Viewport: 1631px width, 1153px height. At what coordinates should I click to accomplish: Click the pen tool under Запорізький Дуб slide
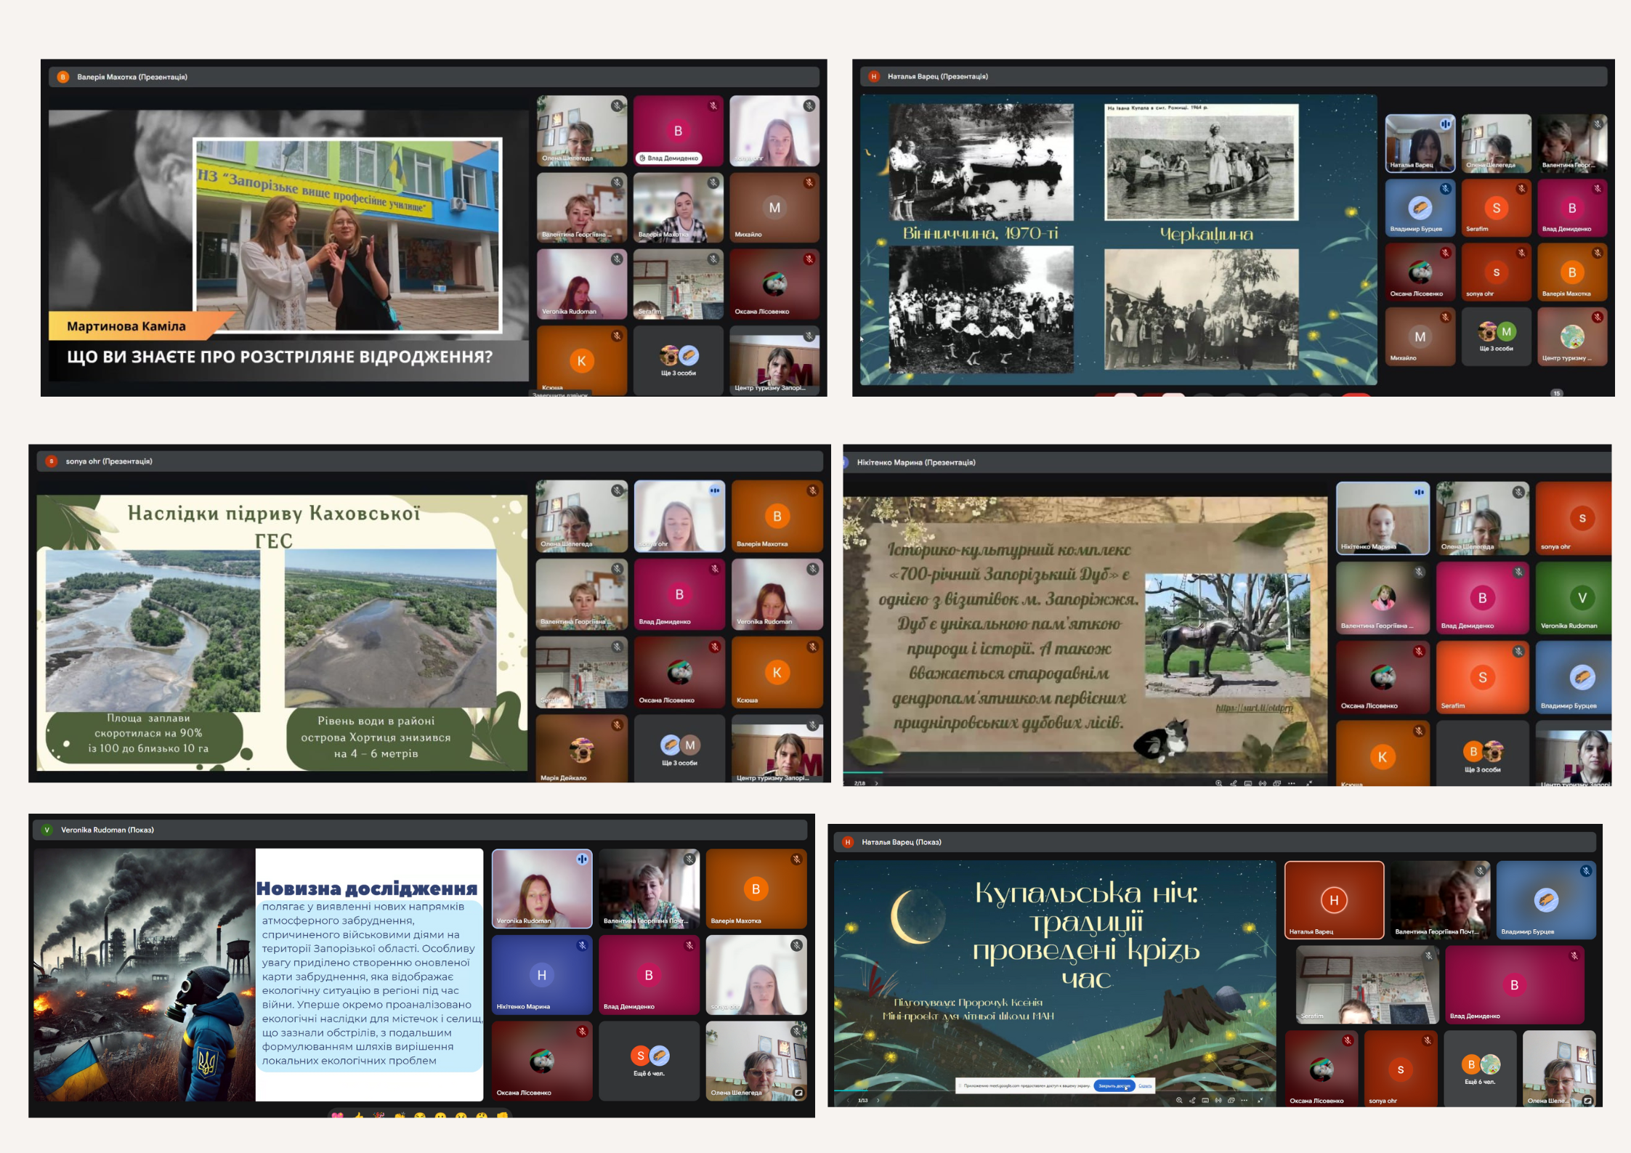pyautogui.click(x=1233, y=783)
